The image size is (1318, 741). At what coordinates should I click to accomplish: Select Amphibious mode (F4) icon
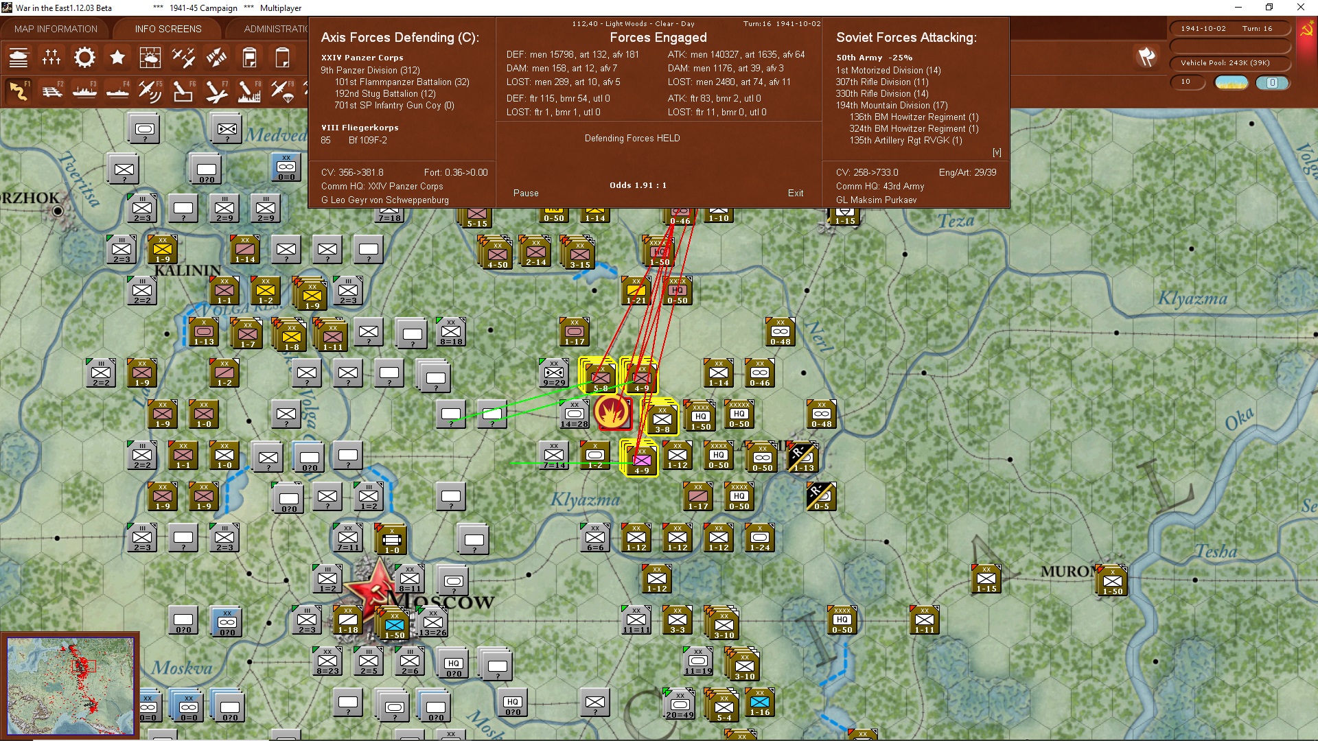tap(117, 91)
